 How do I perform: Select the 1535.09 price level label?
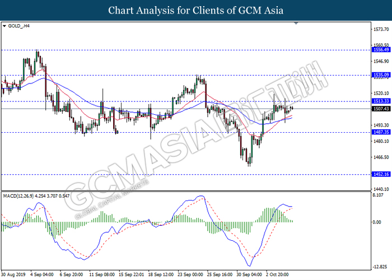tap(381, 74)
